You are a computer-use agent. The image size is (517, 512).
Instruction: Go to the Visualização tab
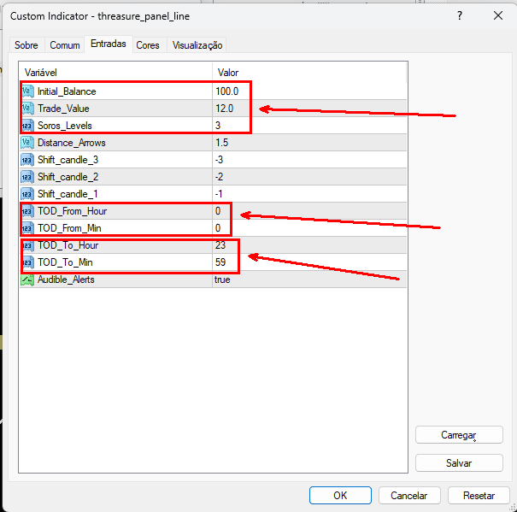197,45
